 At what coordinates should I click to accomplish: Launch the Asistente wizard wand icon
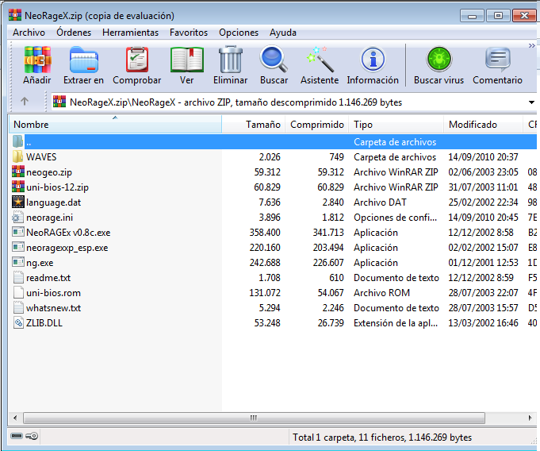320,60
